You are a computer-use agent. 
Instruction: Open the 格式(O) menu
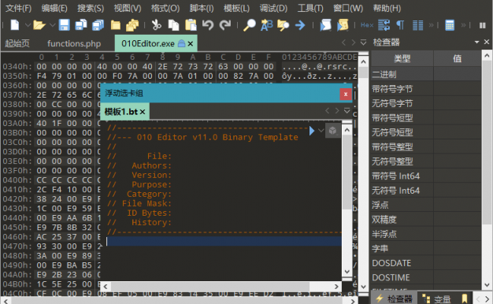pyautogui.click(x=165, y=8)
